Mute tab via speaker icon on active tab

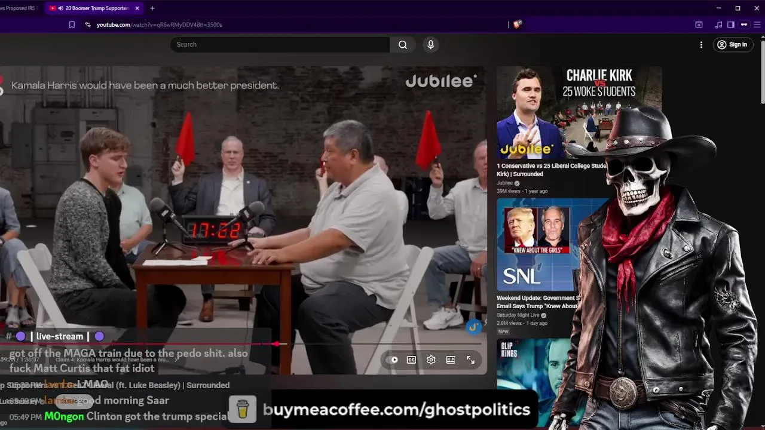click(x=61, y=8)
